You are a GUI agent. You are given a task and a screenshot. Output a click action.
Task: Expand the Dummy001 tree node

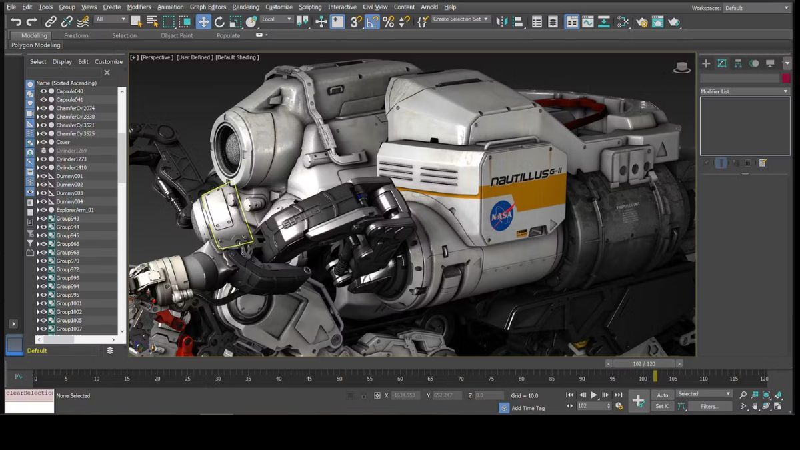pyautogui.click(x=38, y=176)
